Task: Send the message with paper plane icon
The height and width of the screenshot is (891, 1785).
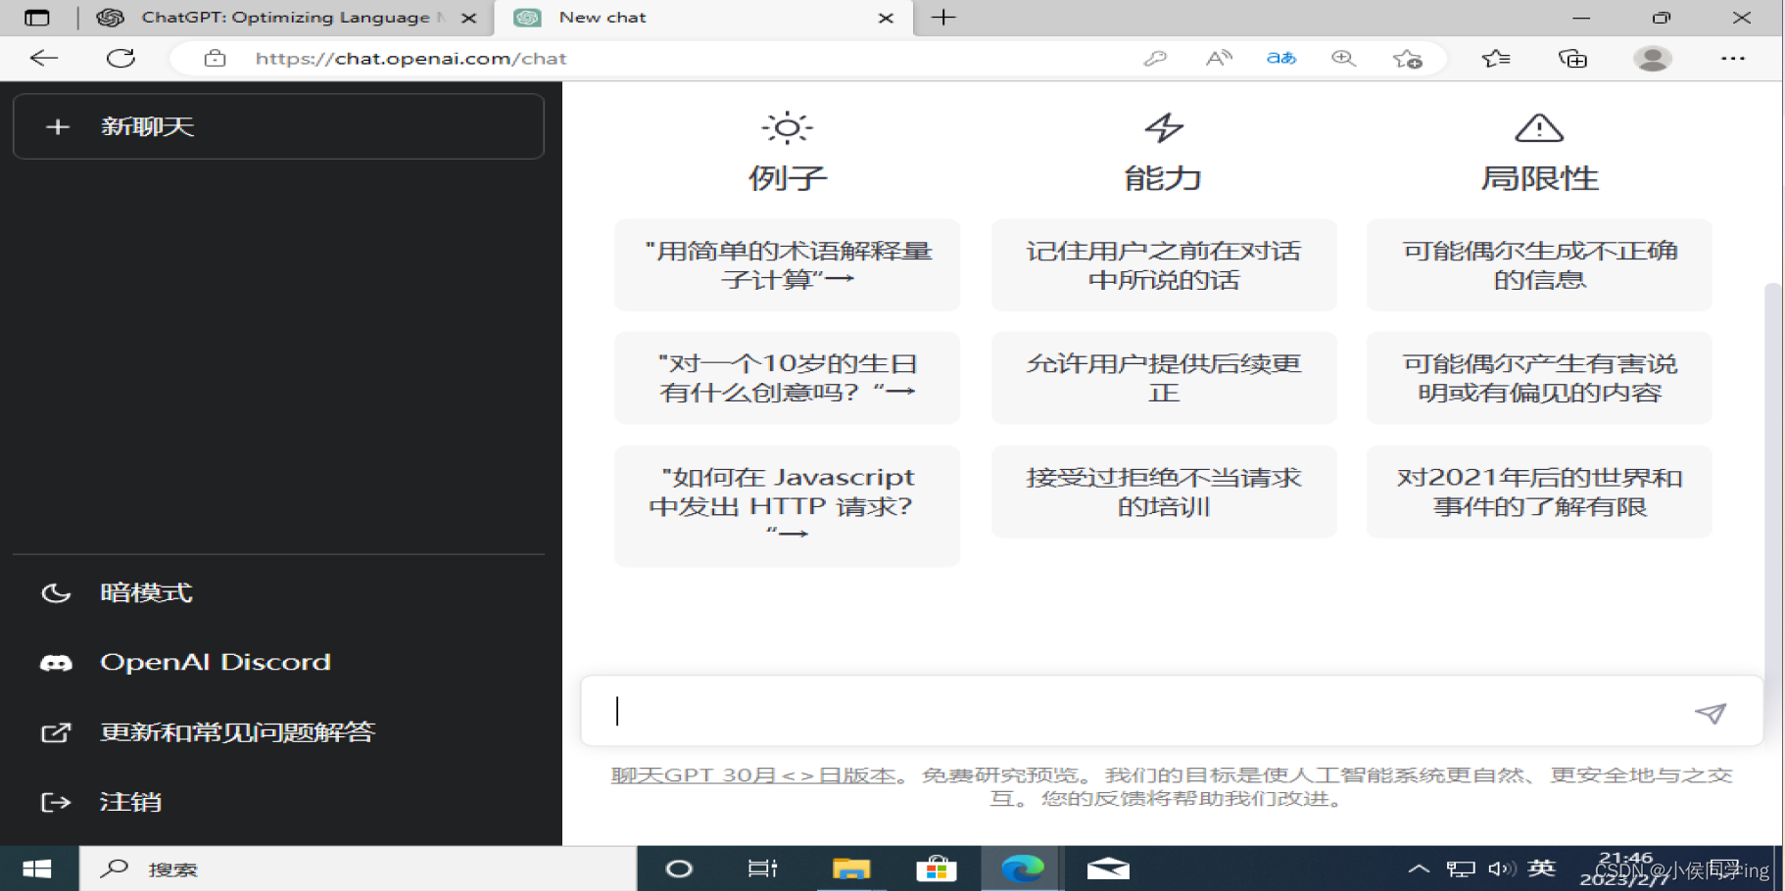Action: [x=1711, y=713]
